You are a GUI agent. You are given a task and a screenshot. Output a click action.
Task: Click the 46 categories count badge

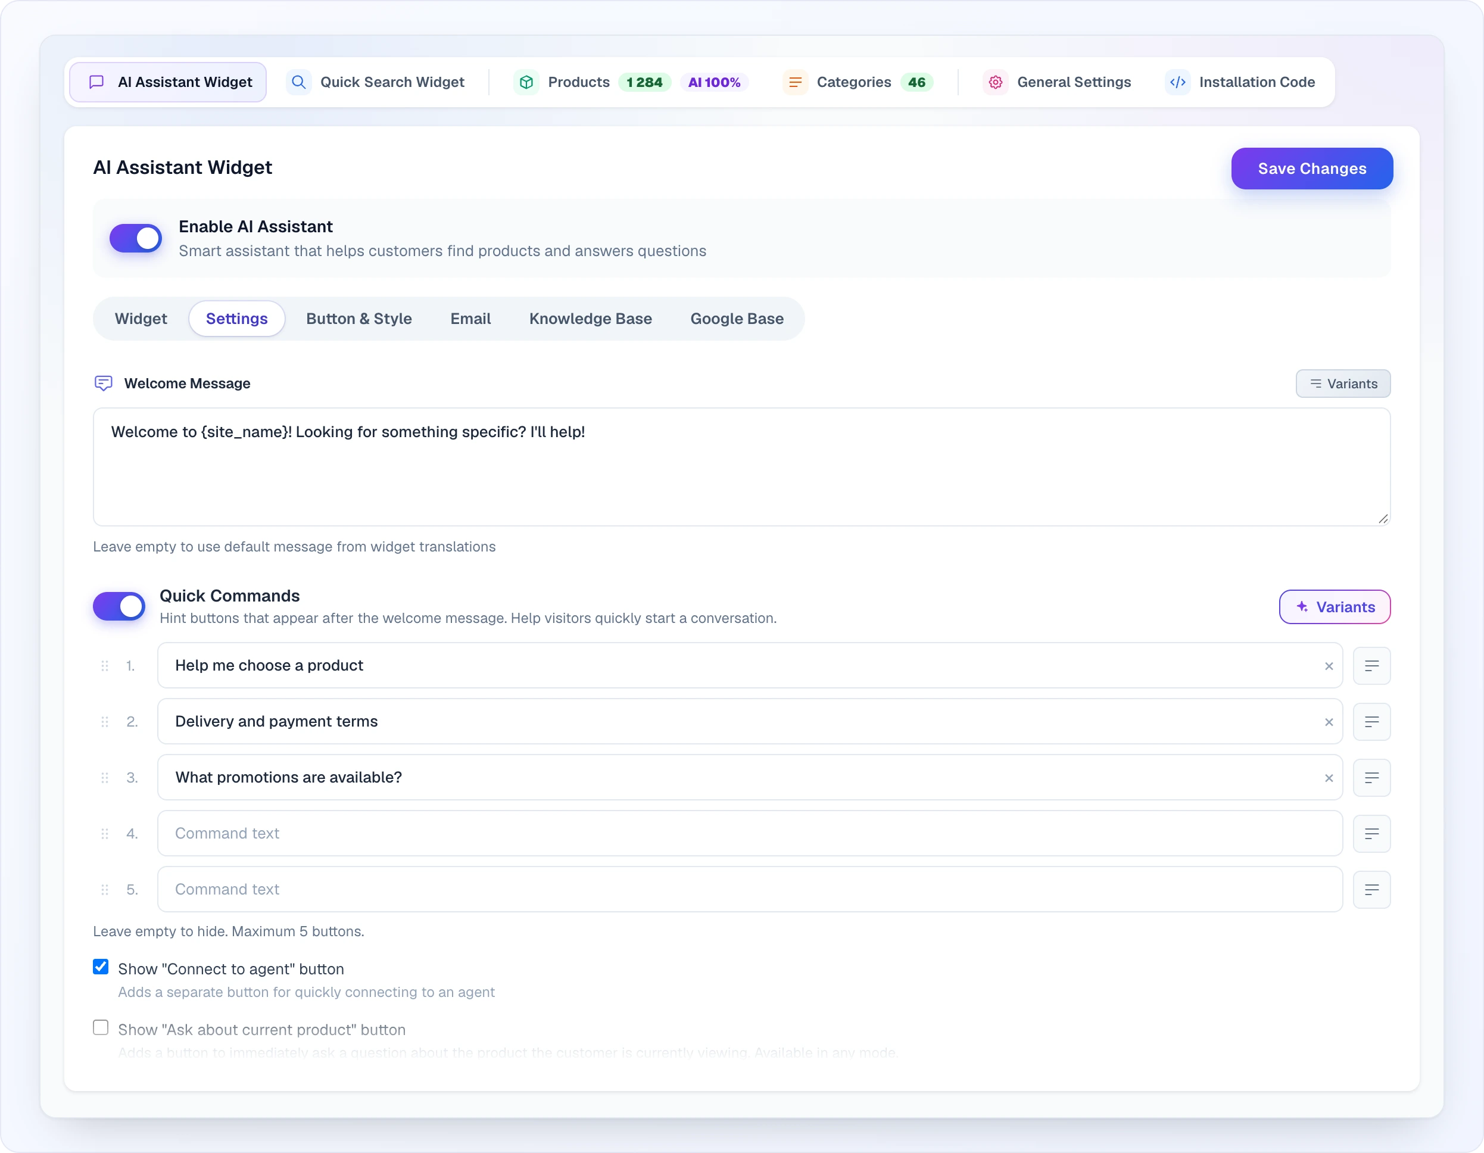(916, 82)
